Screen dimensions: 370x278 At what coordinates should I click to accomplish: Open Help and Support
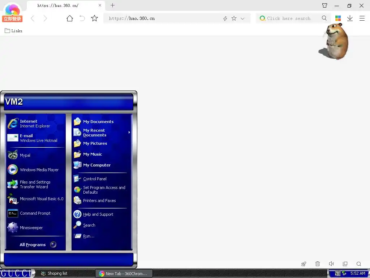pyautogui.click(x=102, y=214)
